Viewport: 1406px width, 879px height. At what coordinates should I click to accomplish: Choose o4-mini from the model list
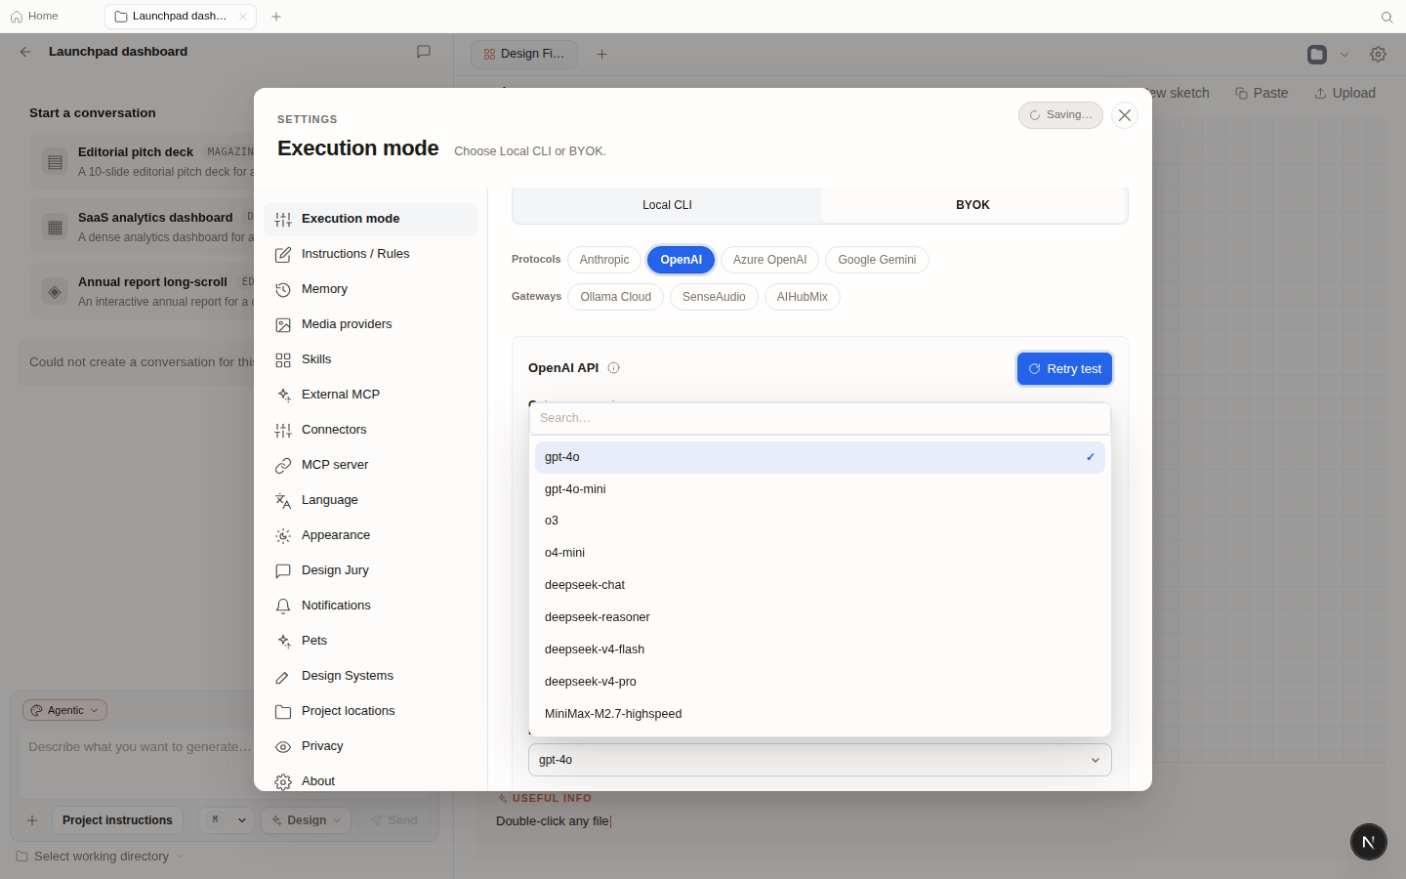coord(820,553)
